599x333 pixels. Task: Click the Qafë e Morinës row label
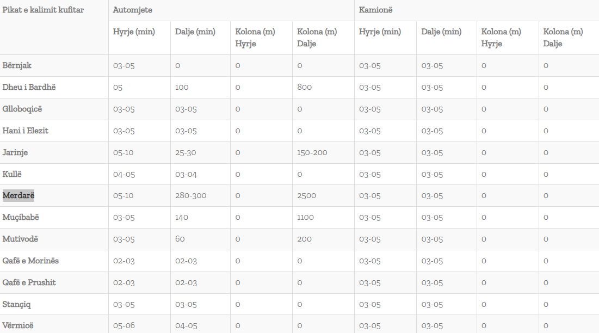[30, 261]
